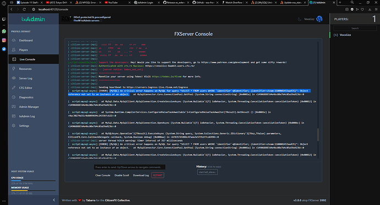Click the browser sidebar three-dots setup icon
Image resolution: width=380 pixels, height=205 pixels.
tap(4, 201)
